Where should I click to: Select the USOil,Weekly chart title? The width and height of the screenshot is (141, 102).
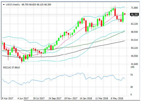click(13, 5)
